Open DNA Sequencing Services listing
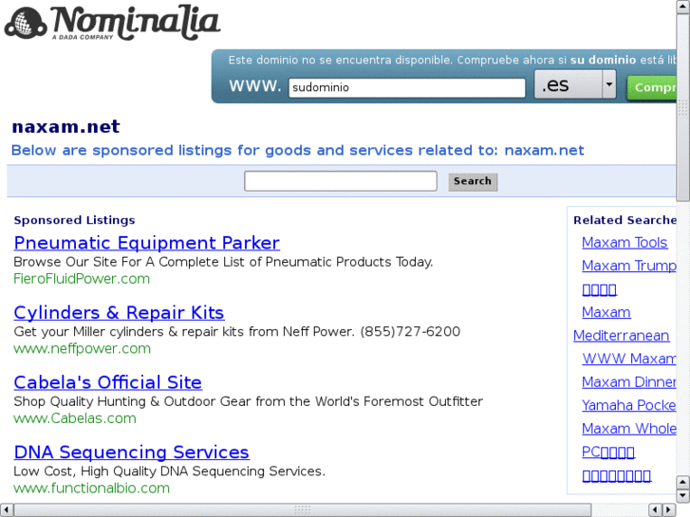The image size is (690, 517). [132, 452]
